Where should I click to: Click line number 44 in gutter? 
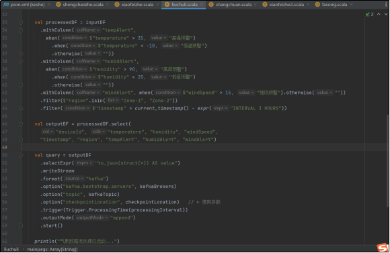[5, 108]
